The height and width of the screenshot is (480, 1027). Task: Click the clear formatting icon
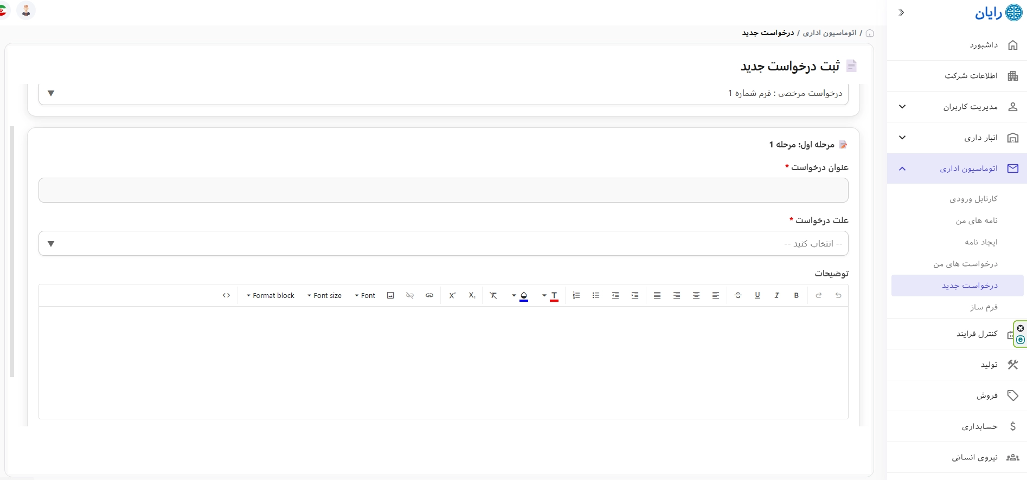pyautogui.click(x=493, y=295)
